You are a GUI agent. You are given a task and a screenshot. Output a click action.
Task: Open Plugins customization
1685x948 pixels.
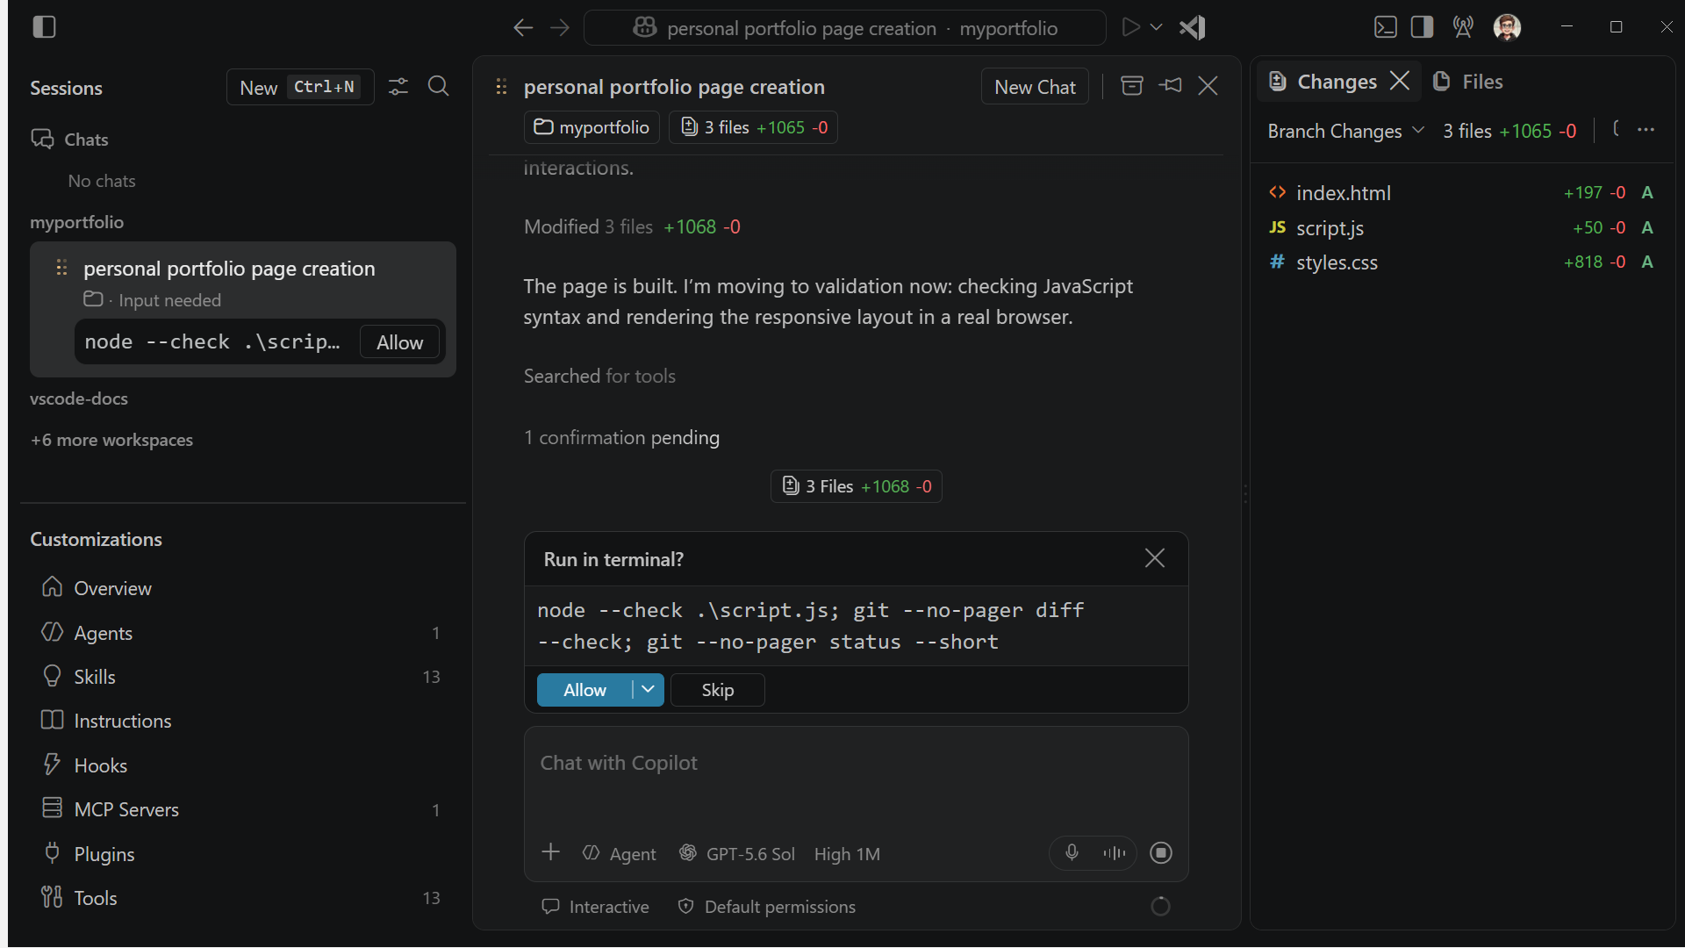point(242,853)
